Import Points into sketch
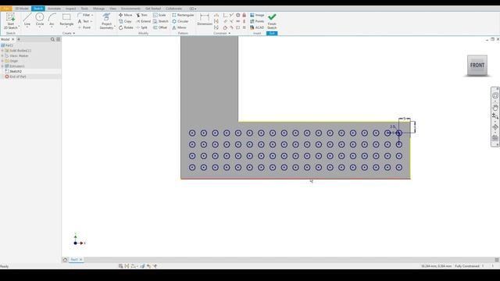The image size is (500, 281). (257, 21)
